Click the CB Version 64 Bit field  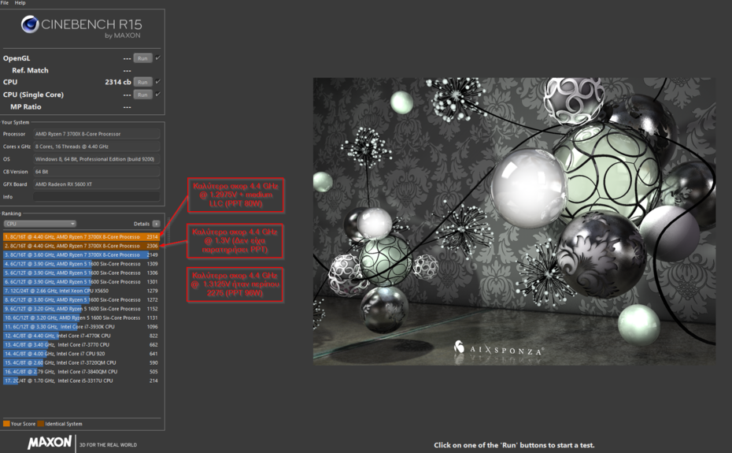click(97, 172)
